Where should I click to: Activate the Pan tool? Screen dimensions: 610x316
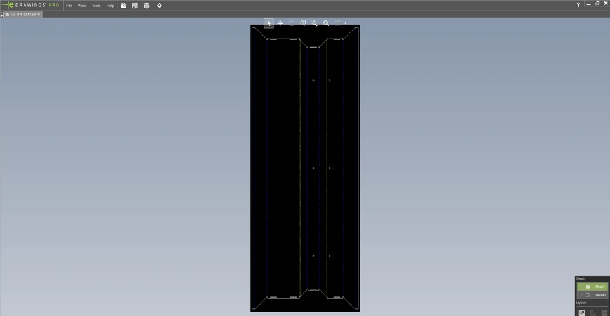tap(280, 24)
